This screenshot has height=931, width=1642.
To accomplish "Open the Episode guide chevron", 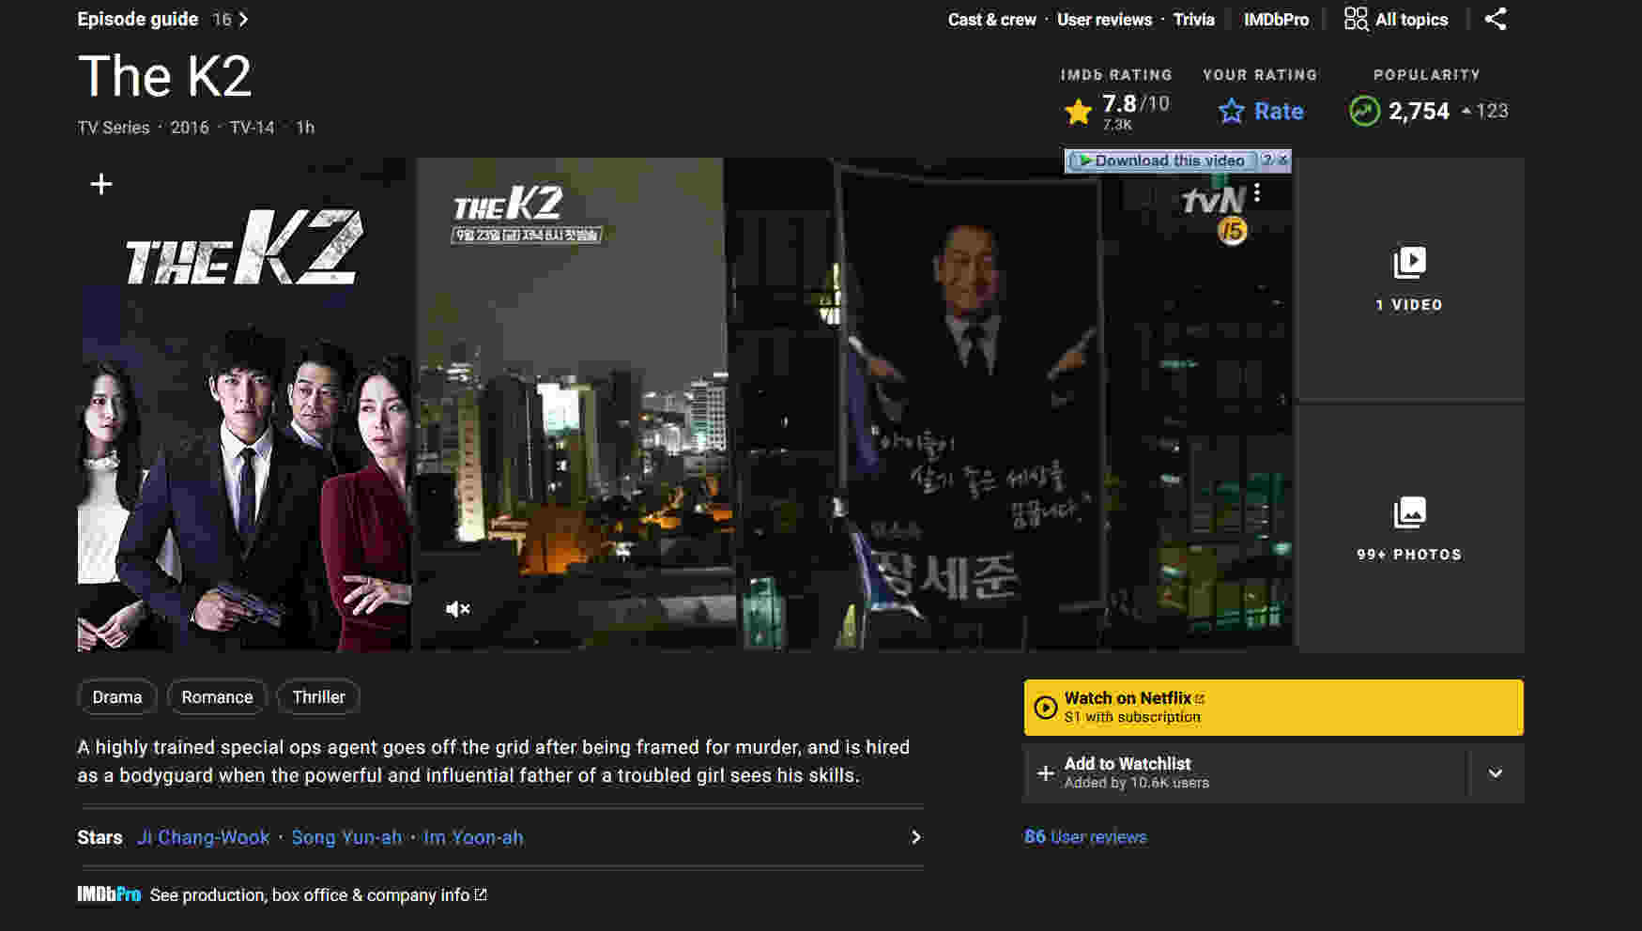I will pyautogui.click(x=243, y=19).
